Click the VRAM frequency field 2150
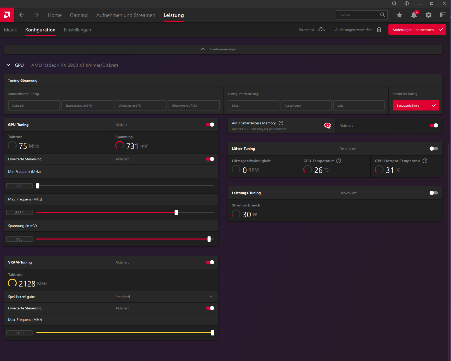This screenshot has width=451, height=361. (x=19, y=333)
